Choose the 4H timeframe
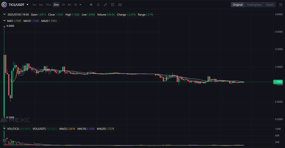Viewport: 285px width, 148px height. [x=69, y=5]
